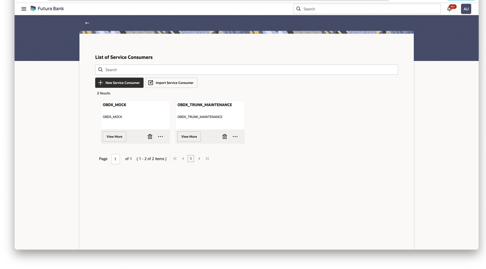Focus the global Search field in header
Viewport: 486px width, 269px height.
pos(367,9)
